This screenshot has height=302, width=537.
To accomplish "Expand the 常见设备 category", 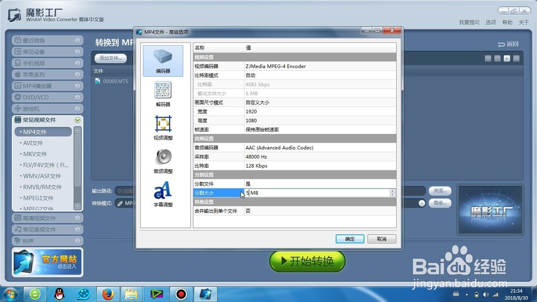I will (x=47, y=52).
